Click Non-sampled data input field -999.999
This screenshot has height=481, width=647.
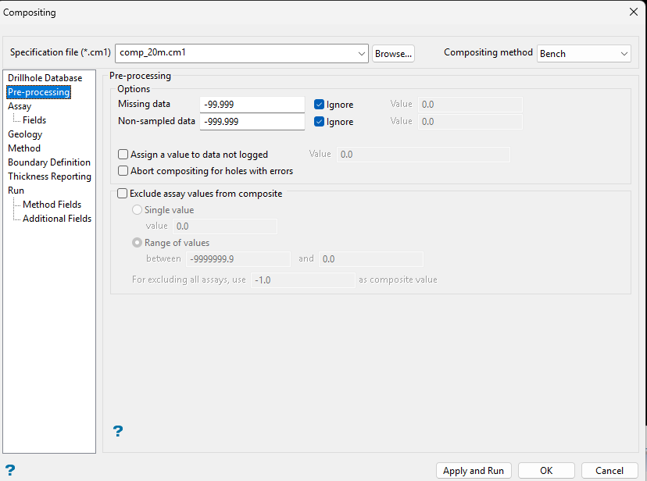(252, 122)
